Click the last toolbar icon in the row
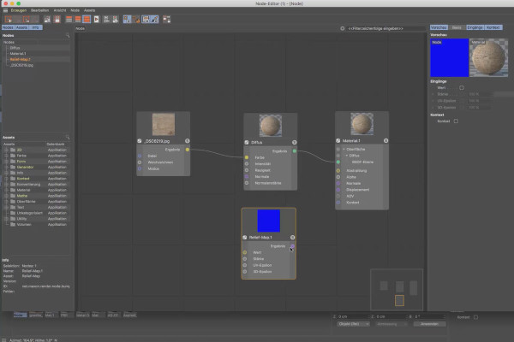Viewport: 514px width, 342px height. (x=166, y=20)
